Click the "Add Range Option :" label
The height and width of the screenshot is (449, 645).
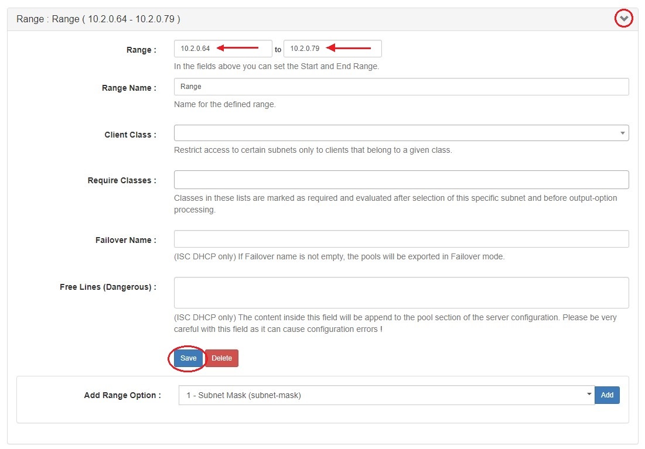[122, 395]
